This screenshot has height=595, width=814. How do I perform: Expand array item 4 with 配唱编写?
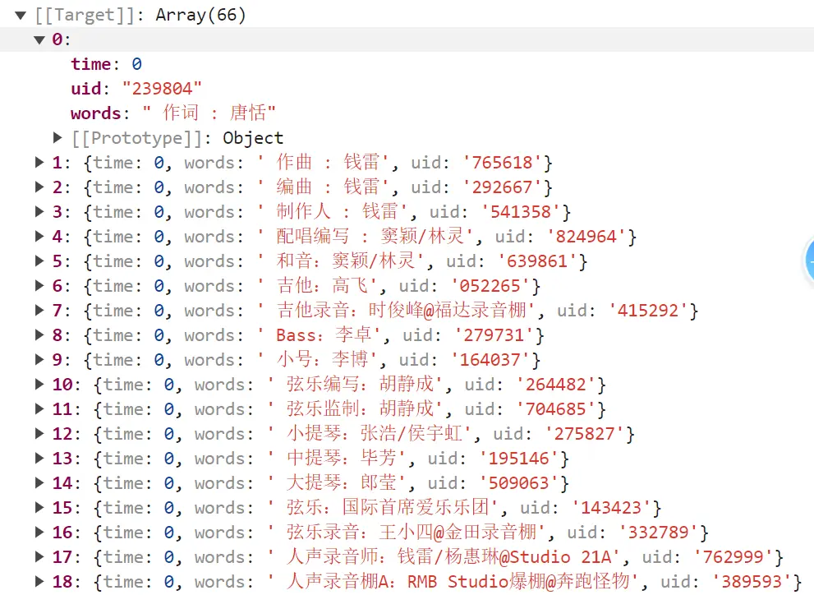[x=39, y=236]
